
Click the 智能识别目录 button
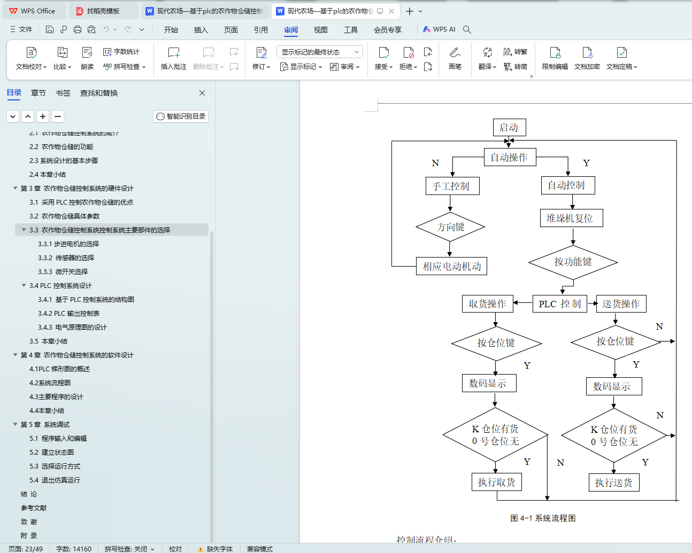181,116
